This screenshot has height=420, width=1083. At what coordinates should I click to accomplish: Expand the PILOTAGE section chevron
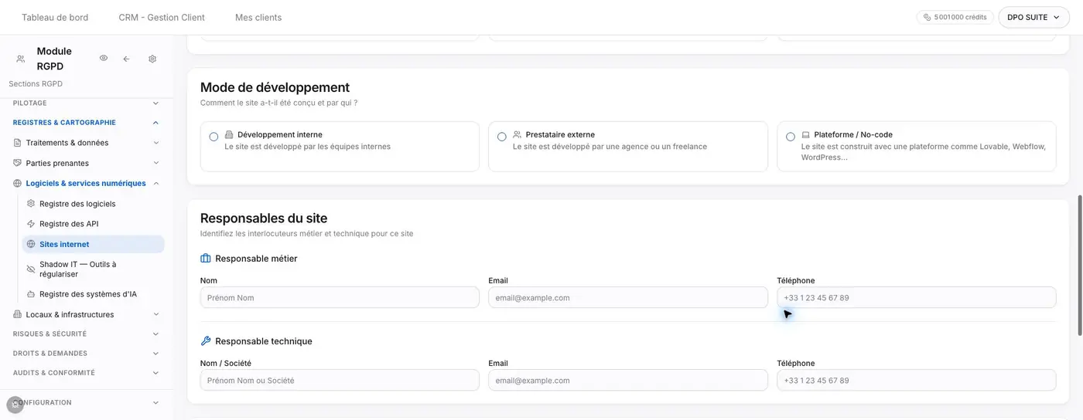[155, 103]
